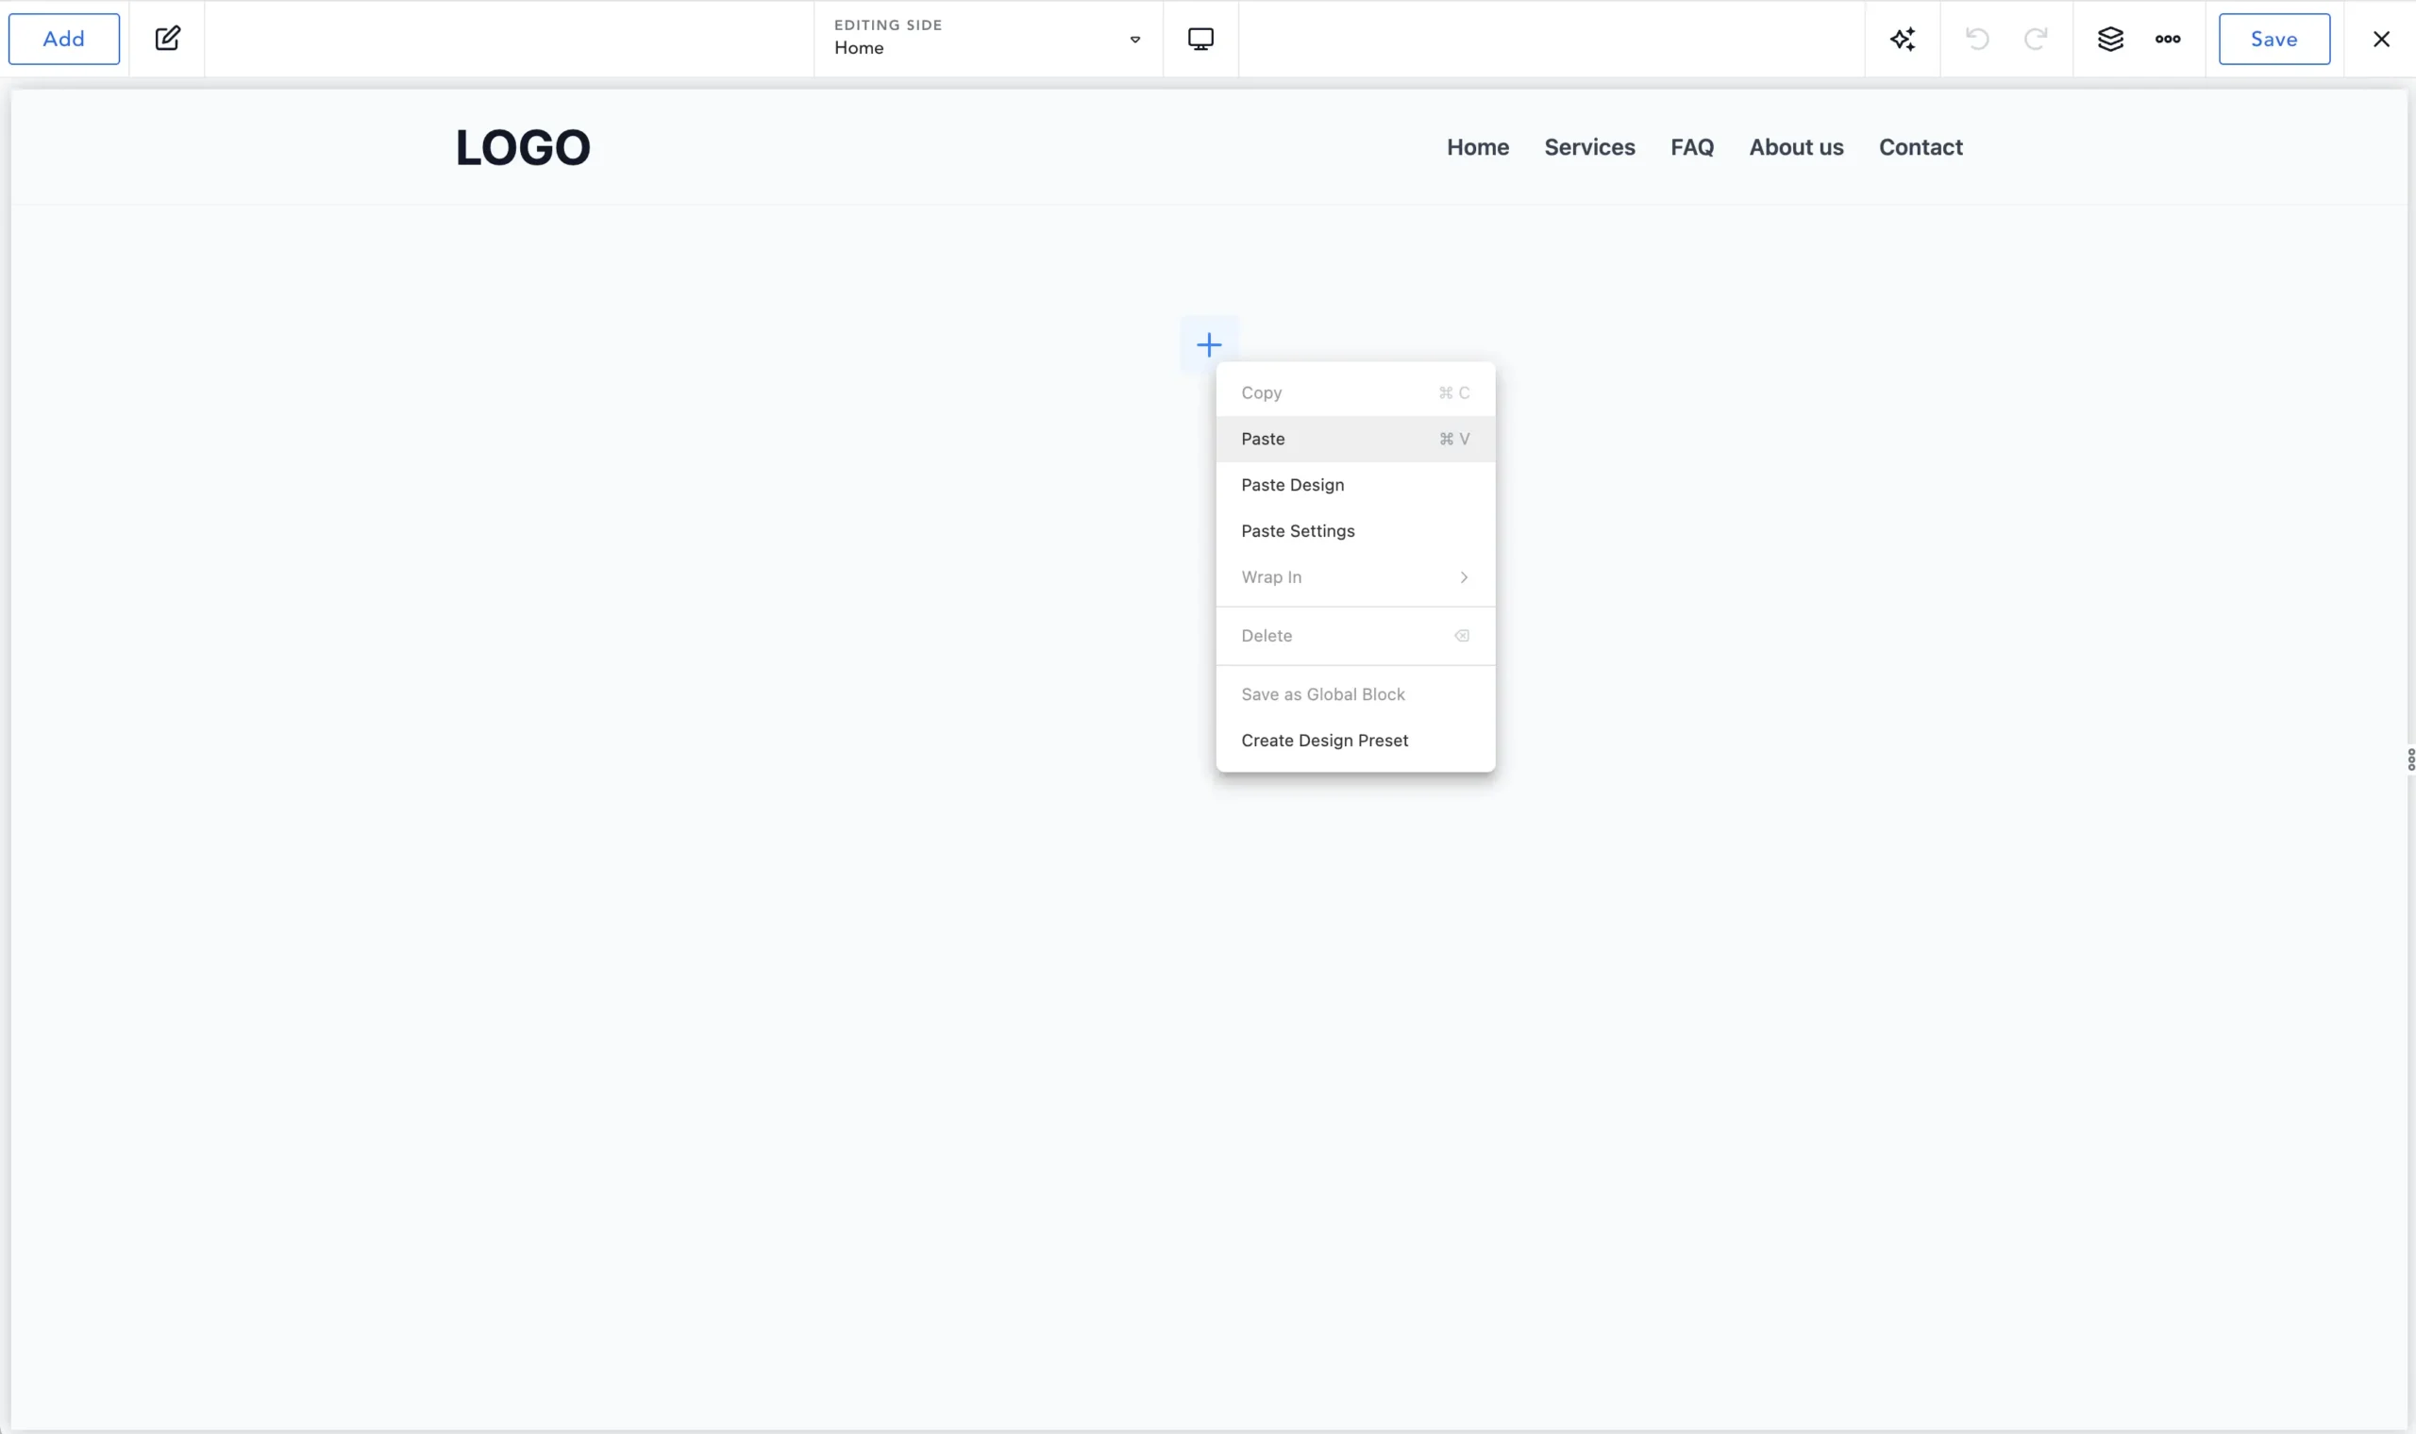The image size is (2416, 1434).
Task: Click the Services navigation link
Action: 1588,147
